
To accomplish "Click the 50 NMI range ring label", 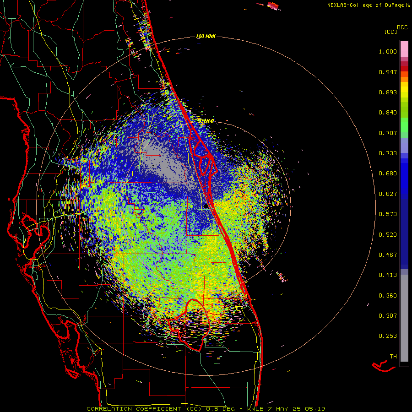I will (x=206, y=121).
